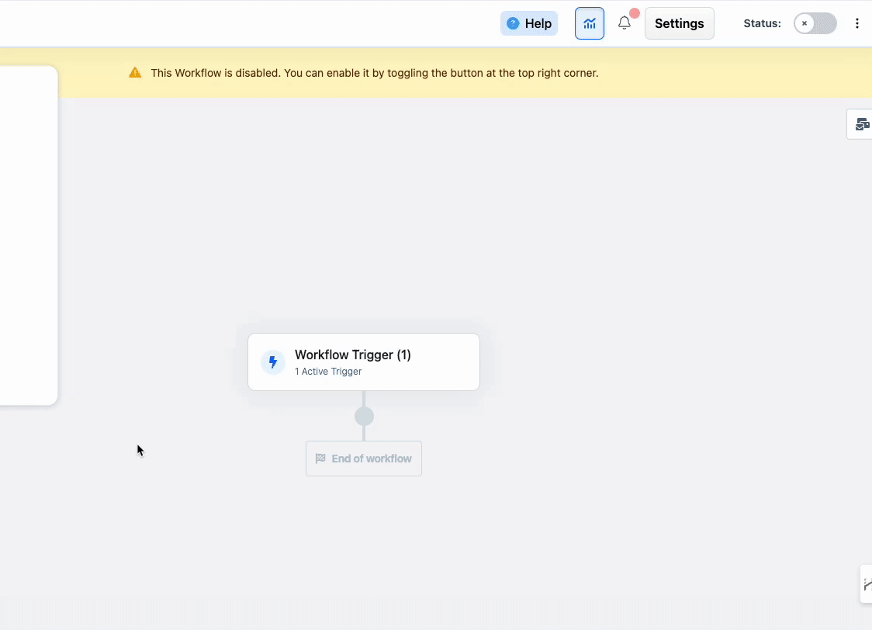Toggle the workflow Status switch
The image size is (872, 630).
point(815,23)
